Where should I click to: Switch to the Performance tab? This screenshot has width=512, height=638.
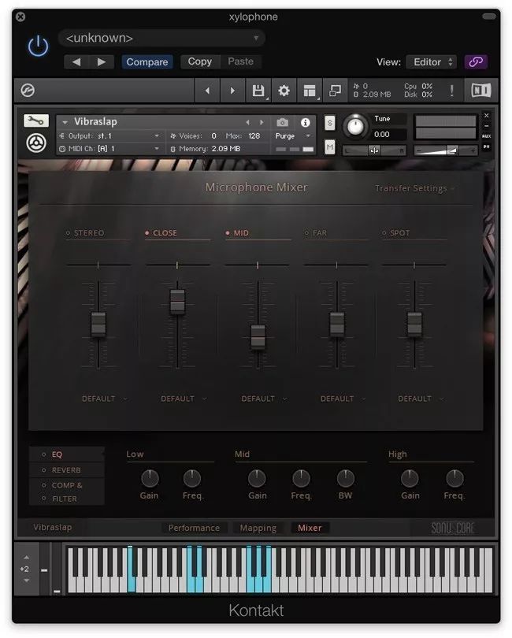(194, 528)
